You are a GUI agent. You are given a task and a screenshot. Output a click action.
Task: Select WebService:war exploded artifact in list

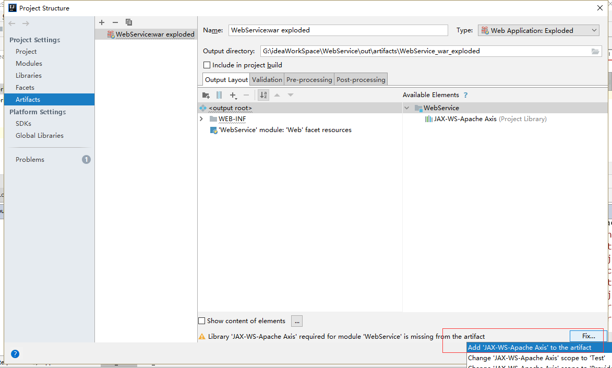coord(146,34)
